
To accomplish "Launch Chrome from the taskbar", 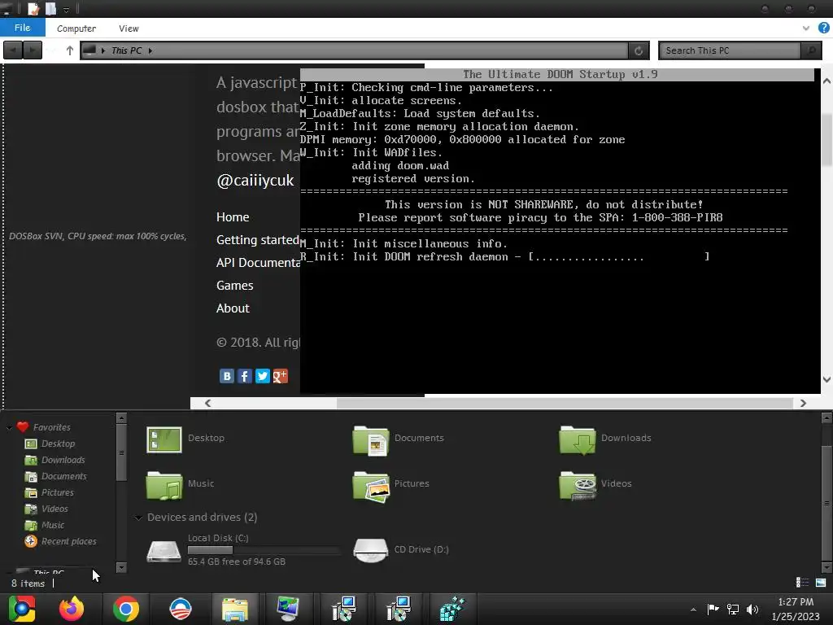I will pyautogui.click(x=126, y=609).
